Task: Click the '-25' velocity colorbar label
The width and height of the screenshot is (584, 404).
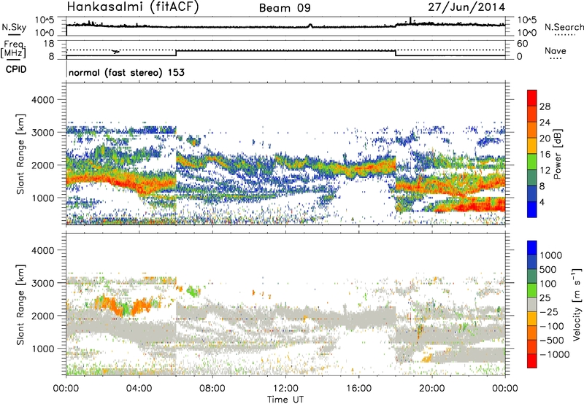Action: click(x=547, y=312)
